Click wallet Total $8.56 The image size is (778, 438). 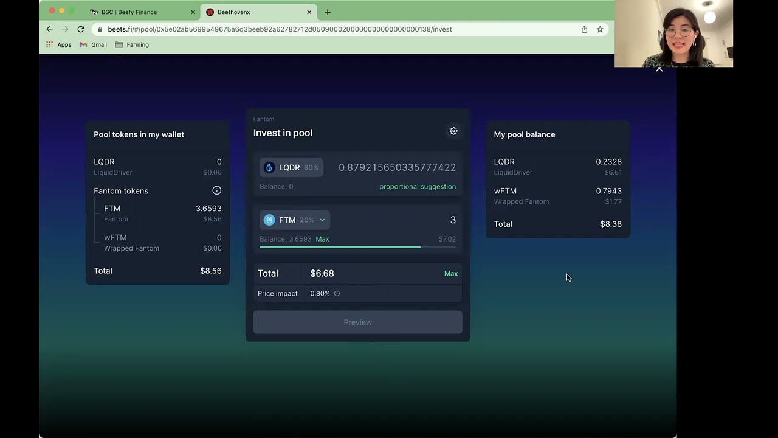point(211,271)
